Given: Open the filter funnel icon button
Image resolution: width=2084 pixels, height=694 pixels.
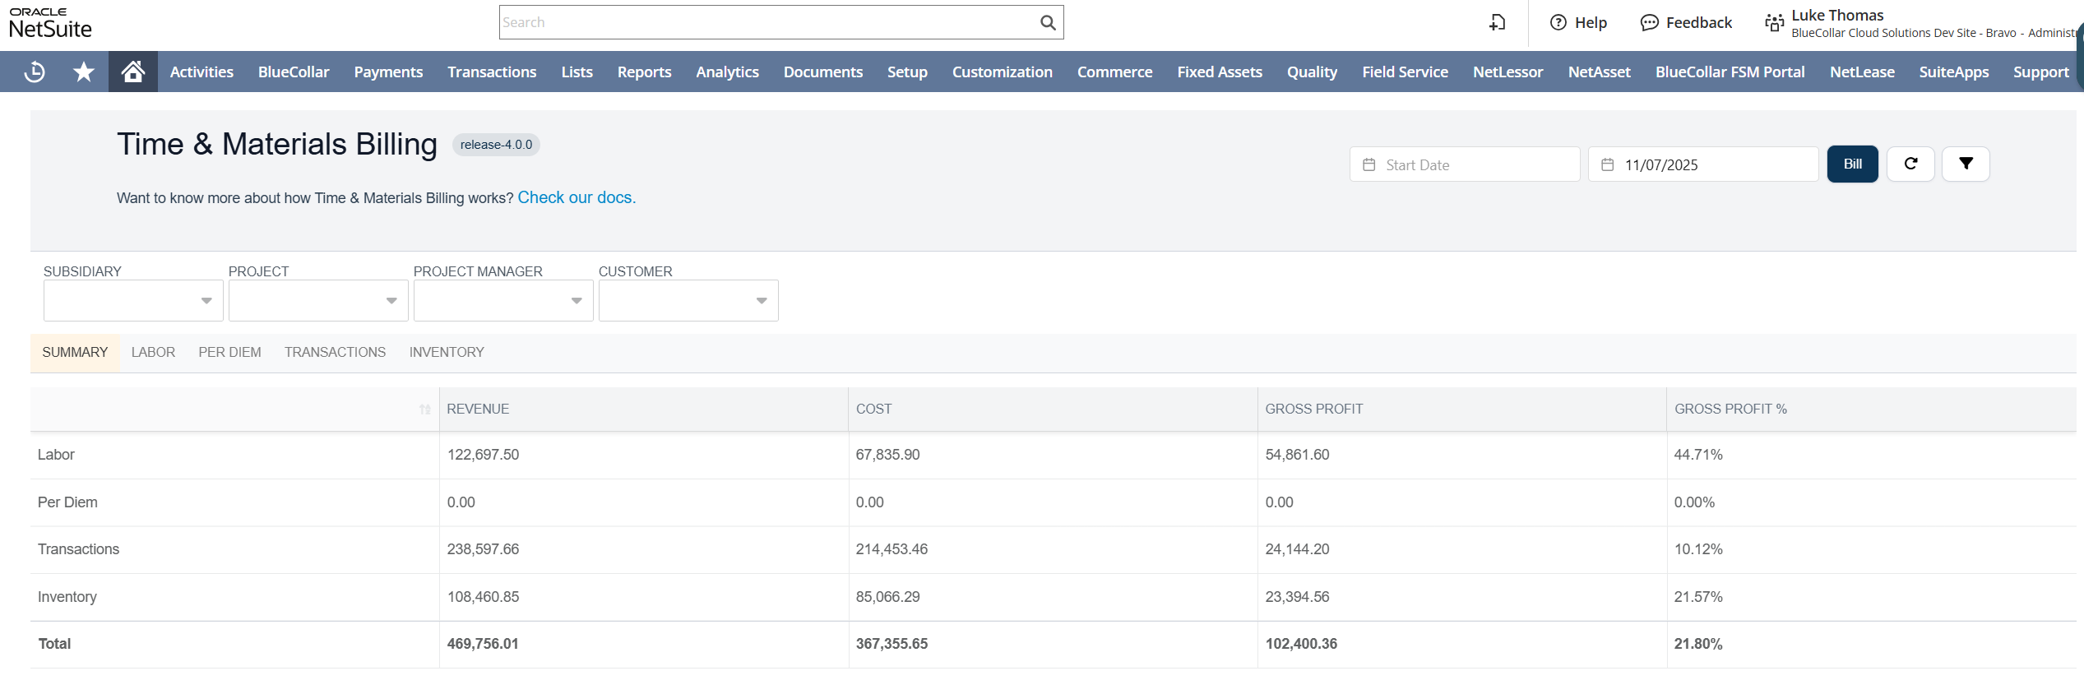Looking at the screenshot, I should tap(1965, 164).
